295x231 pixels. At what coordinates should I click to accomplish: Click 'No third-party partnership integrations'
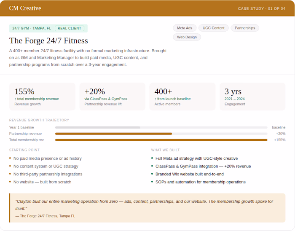48,174
